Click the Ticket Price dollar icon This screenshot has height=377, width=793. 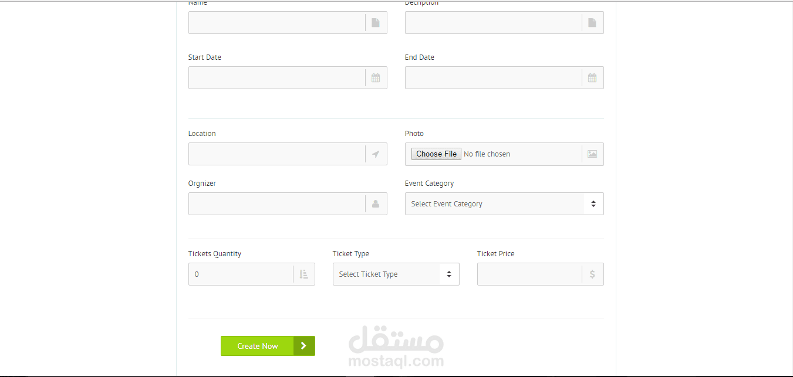click(592, 274)
